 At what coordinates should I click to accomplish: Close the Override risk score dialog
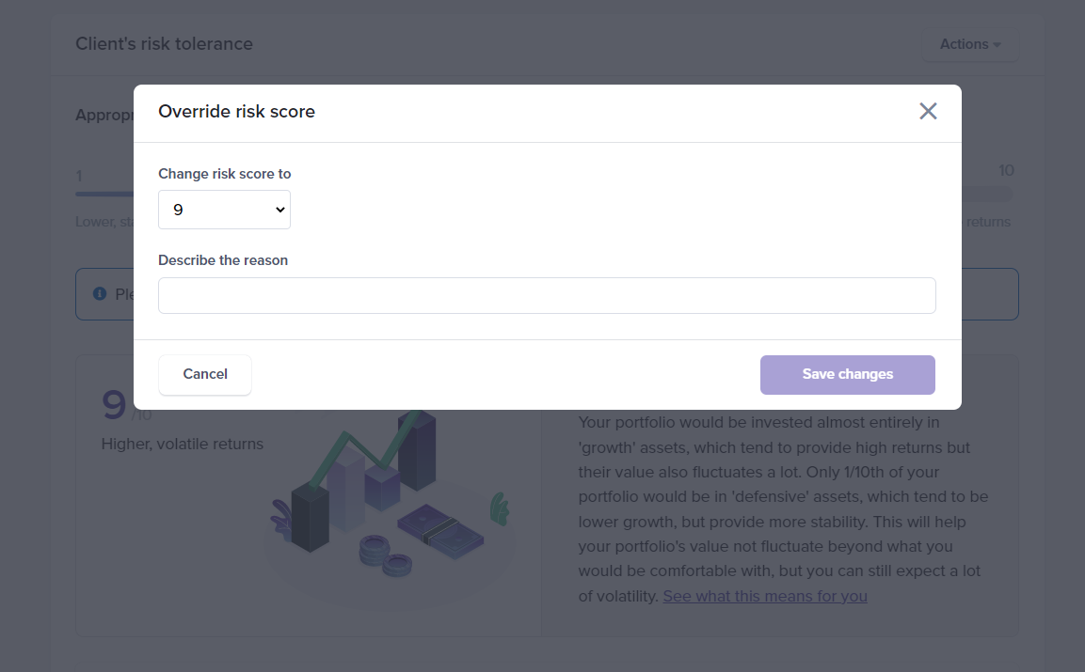[928, 111]
